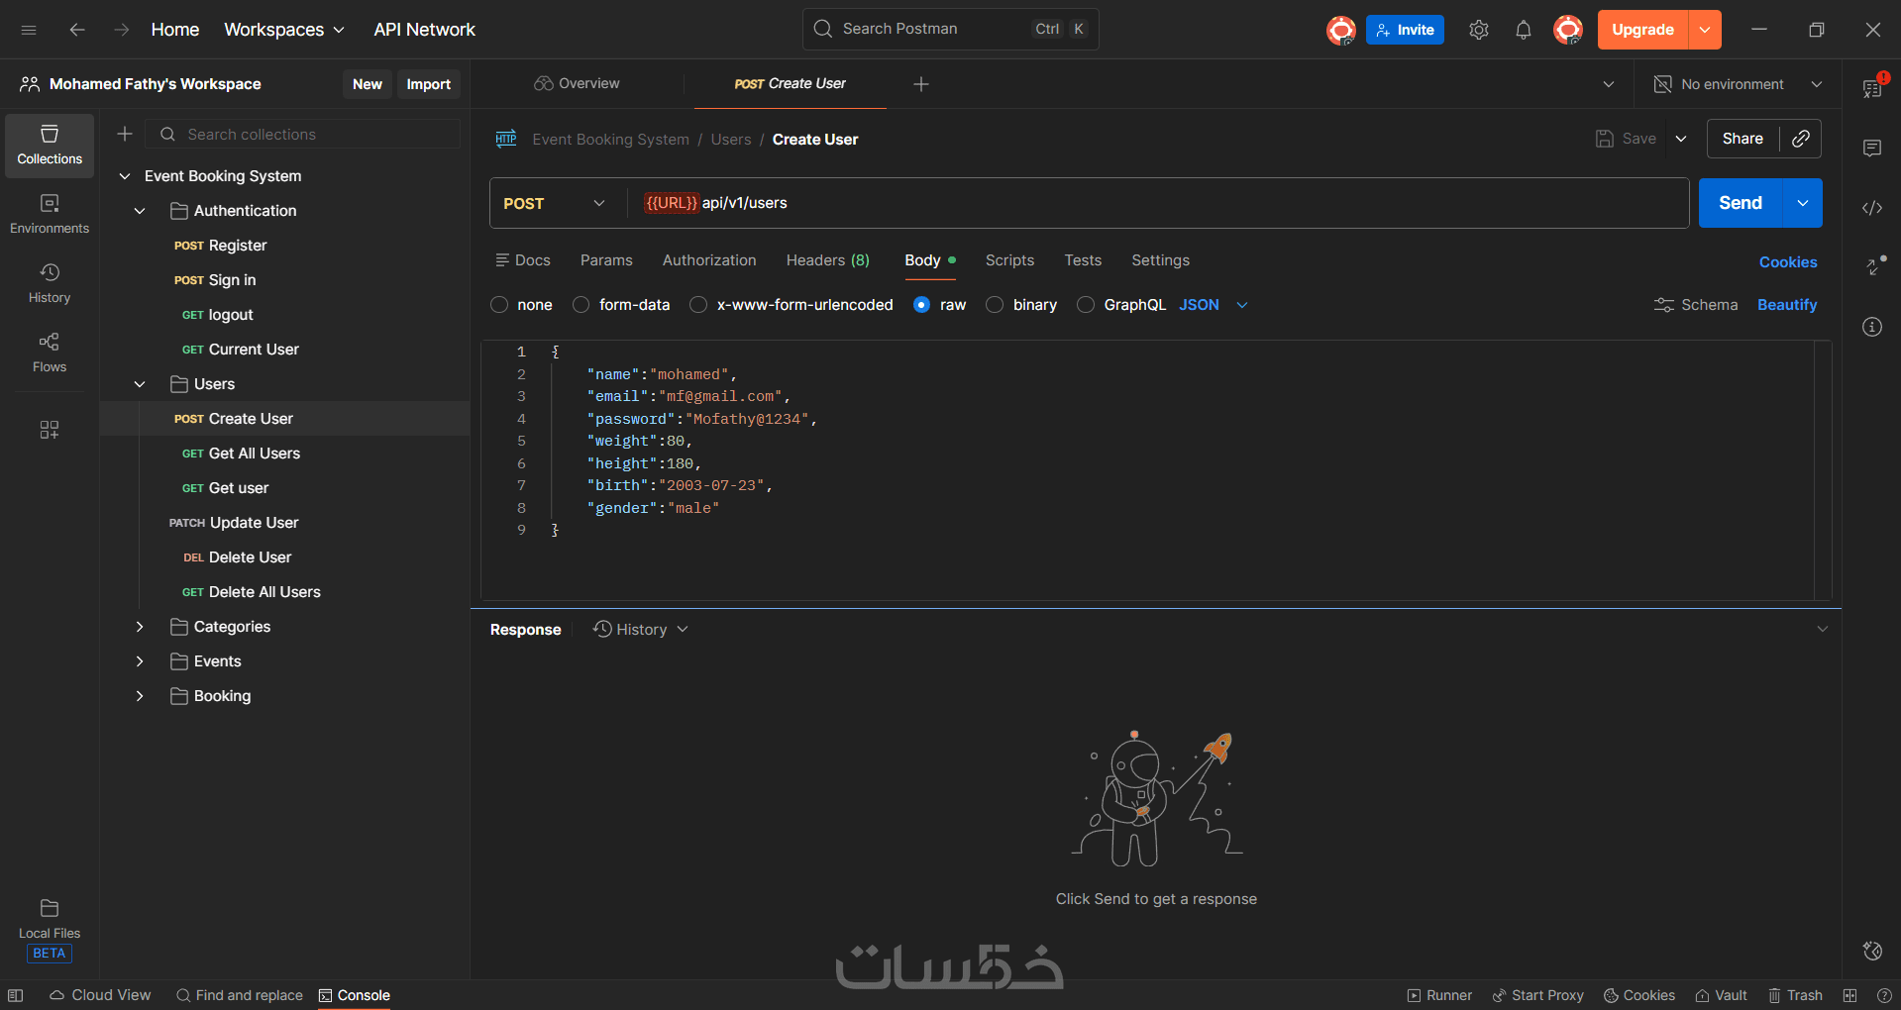
Task: Select the raw body type
Action: pos(922,305)
